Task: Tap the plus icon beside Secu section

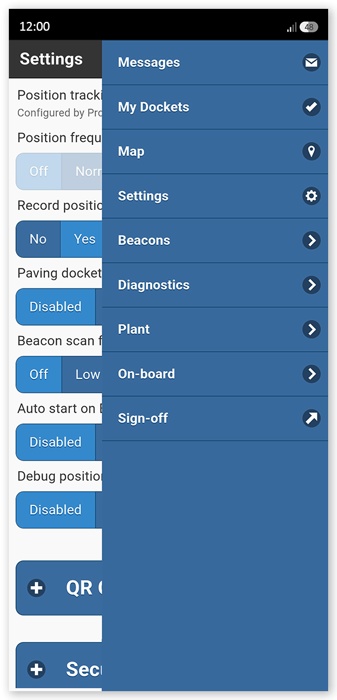Action: tap(36, 669)
